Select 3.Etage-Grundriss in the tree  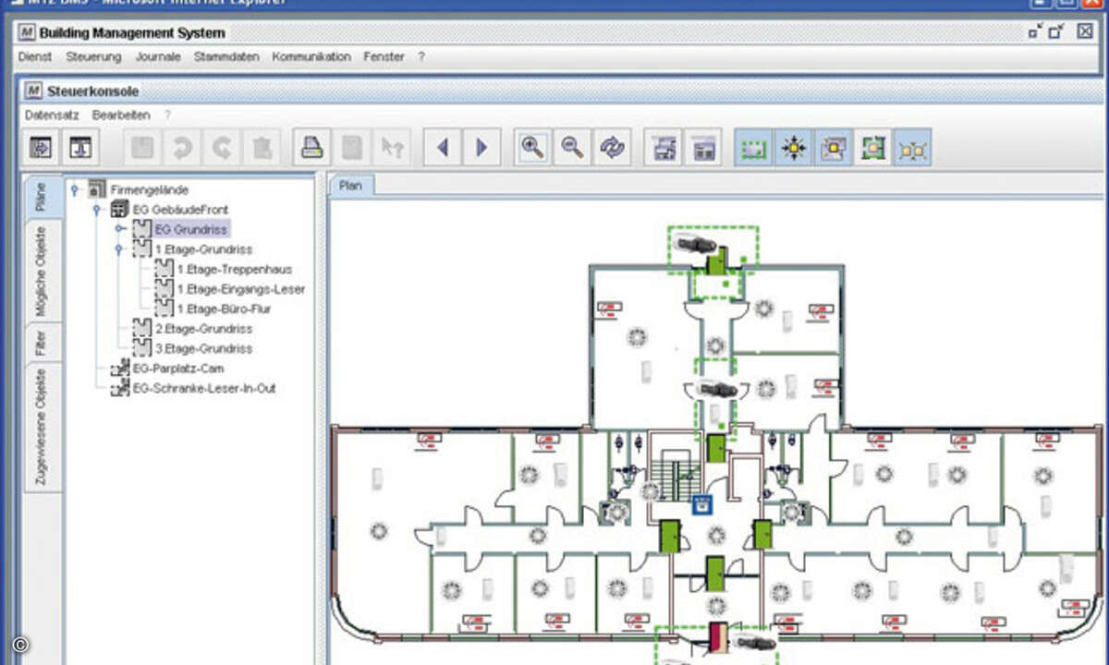tap(203, 349)
